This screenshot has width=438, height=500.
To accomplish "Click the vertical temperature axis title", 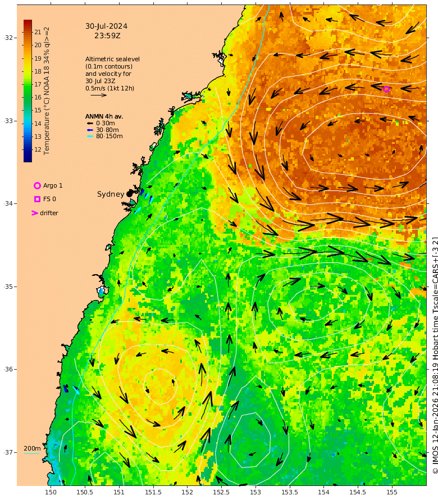I will (47, 91).
